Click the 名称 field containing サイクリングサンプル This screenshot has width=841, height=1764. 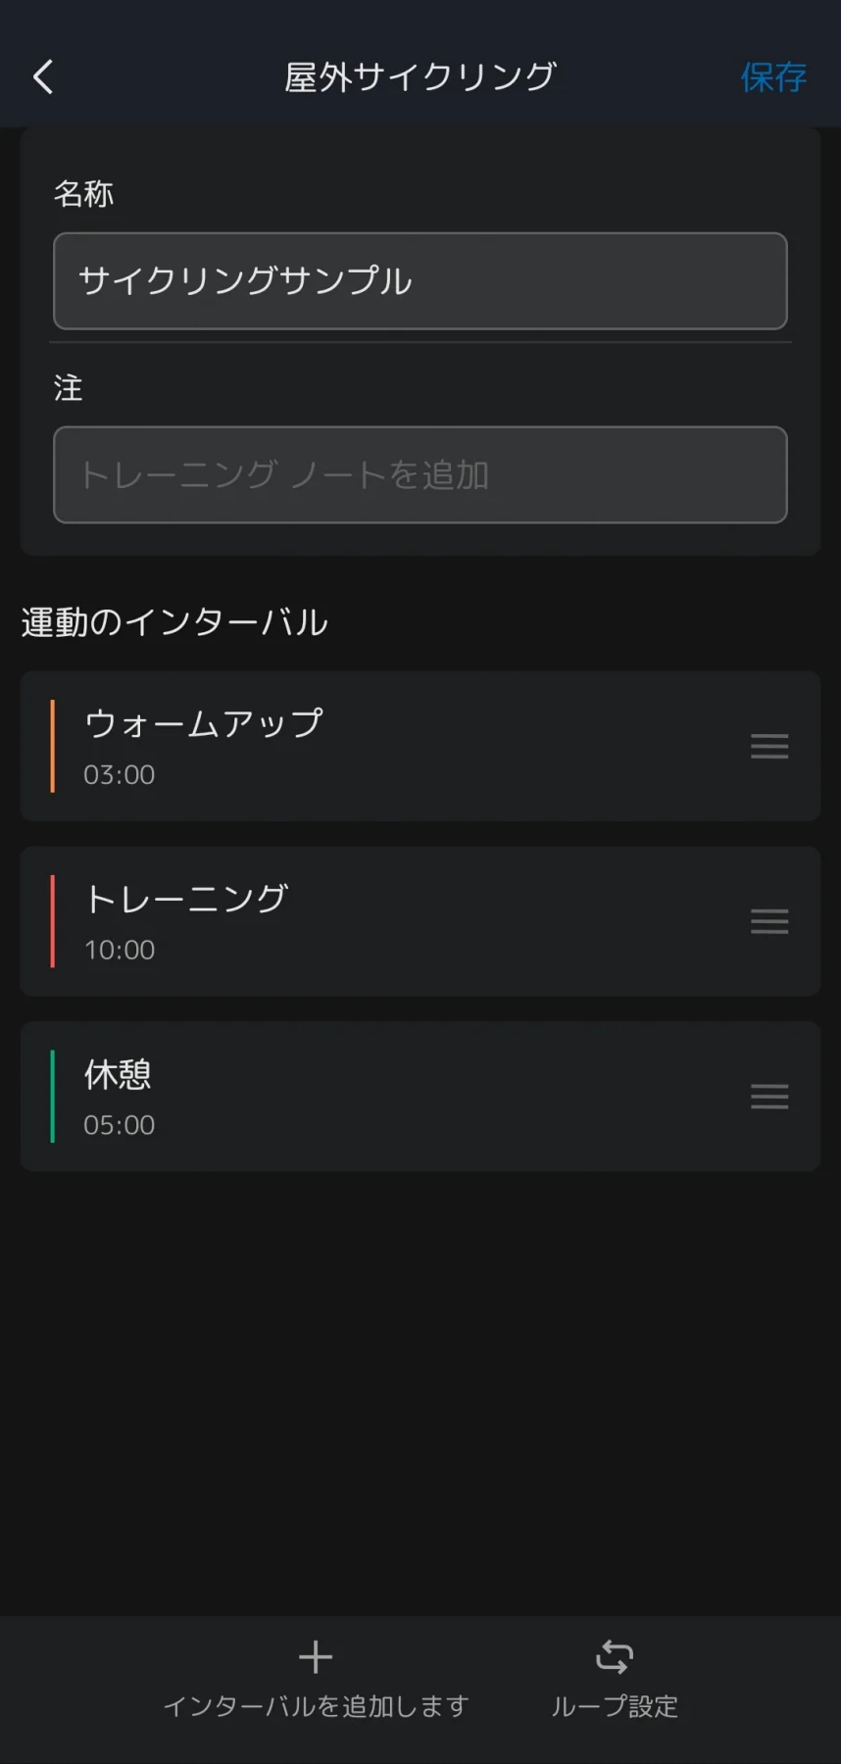coord(420,281)
